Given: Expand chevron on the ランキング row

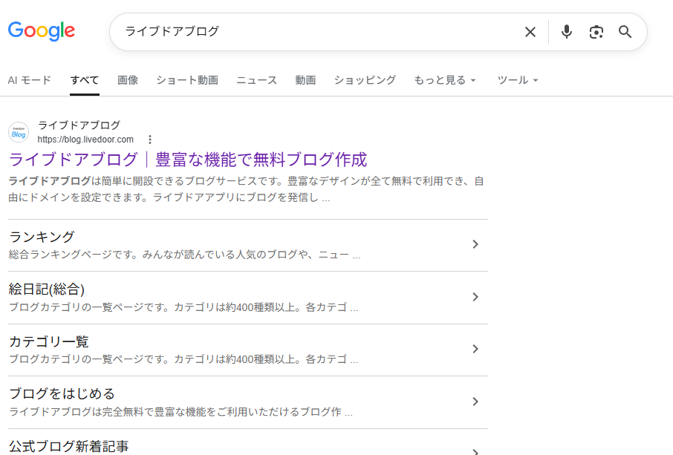Looking at the screenshot, I should coord(475,244).
